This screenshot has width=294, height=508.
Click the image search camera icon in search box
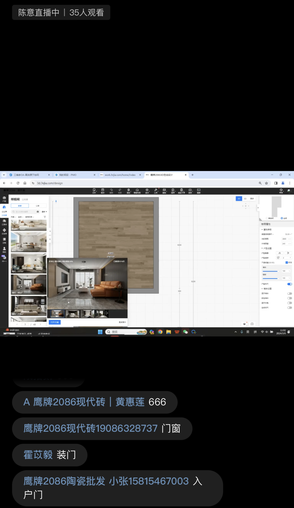(38, 212)
